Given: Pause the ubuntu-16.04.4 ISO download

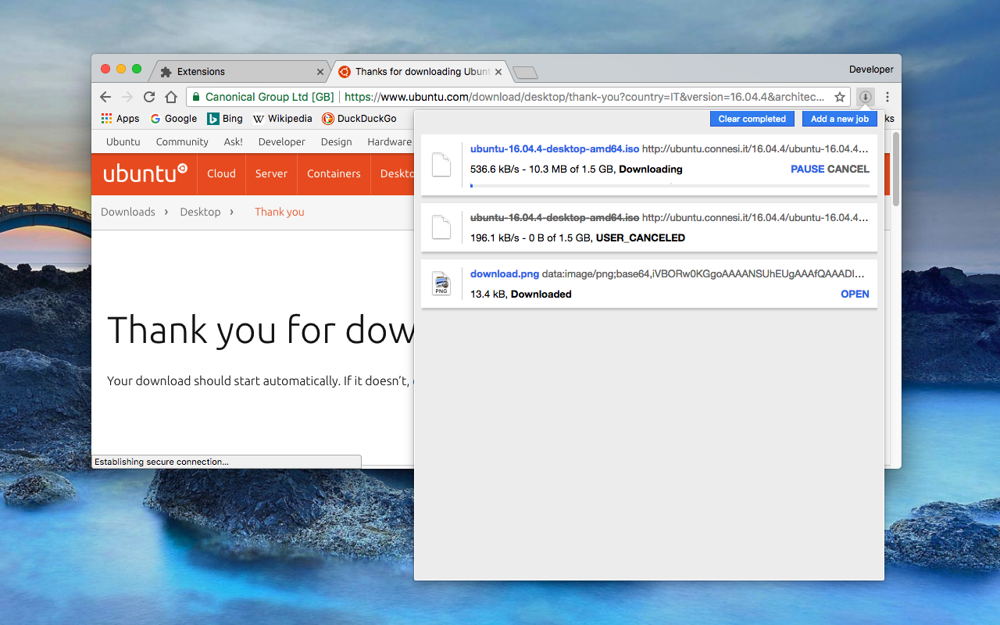Looking at the screenshot, I should point(807,169).
